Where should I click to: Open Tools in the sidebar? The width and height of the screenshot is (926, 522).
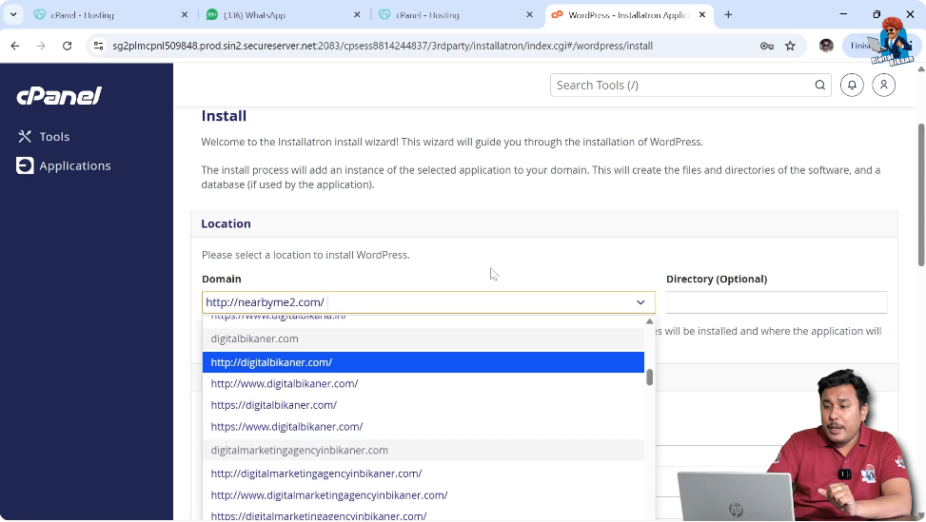coord(53,137)
